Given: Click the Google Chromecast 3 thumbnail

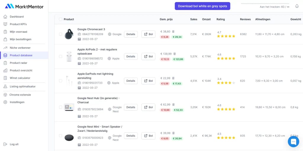Looking at the screenshot, I should pyautogui.click(x=69, y=34).
